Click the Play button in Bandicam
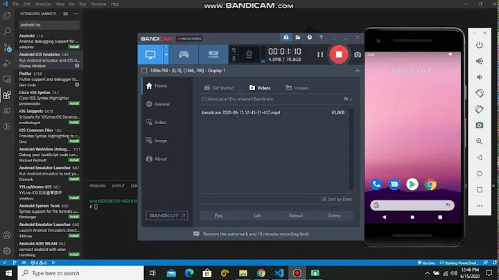 click(x=218, y=216)
